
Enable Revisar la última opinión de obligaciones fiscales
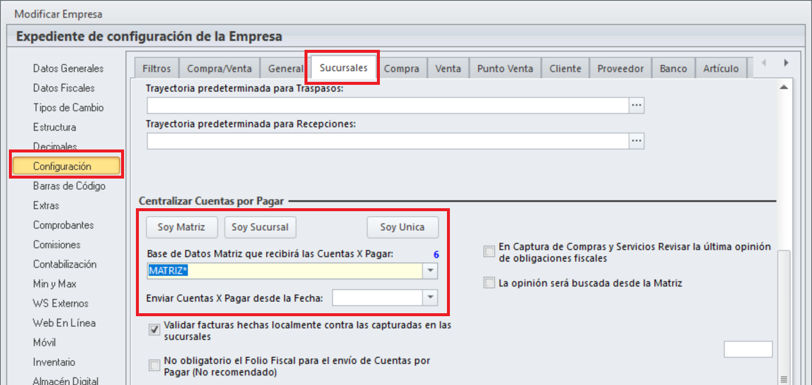pos(489,252)
